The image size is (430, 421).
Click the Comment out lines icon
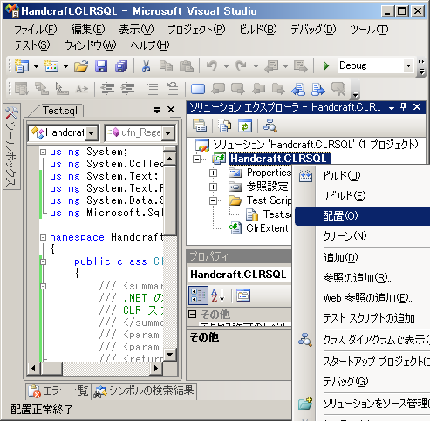click(153, 89)
